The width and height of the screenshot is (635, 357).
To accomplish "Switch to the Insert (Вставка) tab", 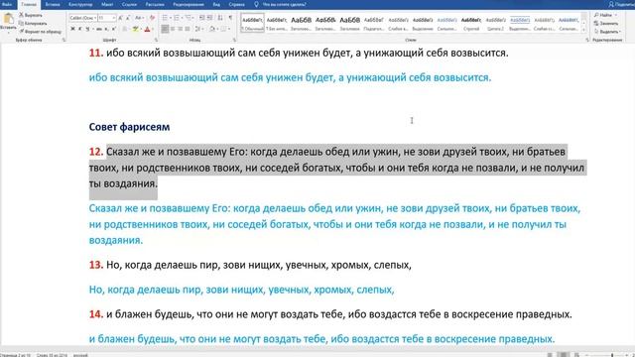I will (53, 4).
